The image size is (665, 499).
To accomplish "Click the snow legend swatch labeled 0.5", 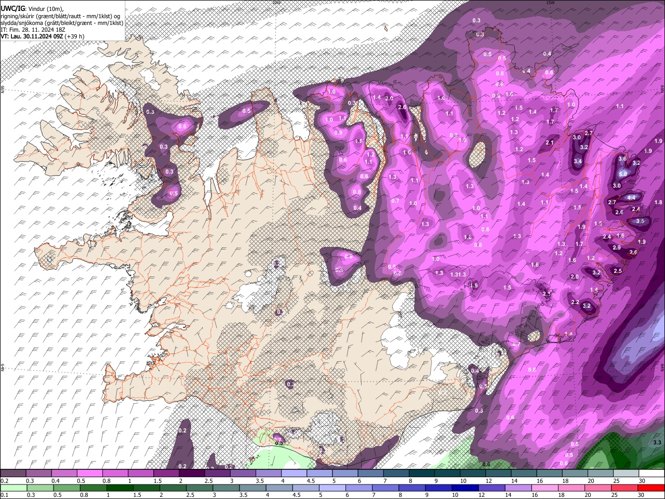I will (89, 474).
